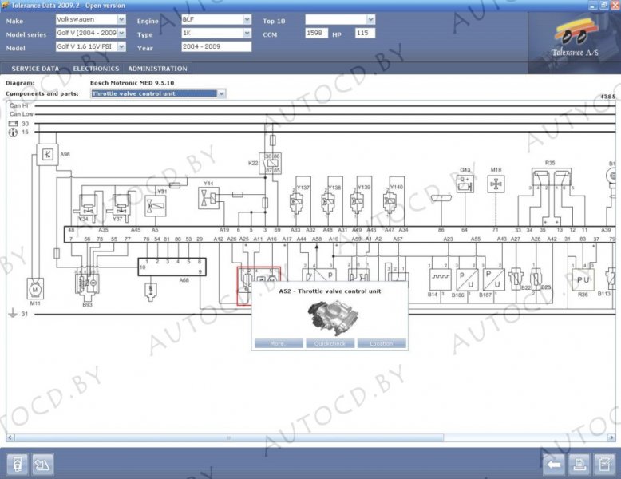The width and height of the screenshot is (621, 479).
Task: Switch to the ELECTRONICS tab
Action: [x=96, y=69]
